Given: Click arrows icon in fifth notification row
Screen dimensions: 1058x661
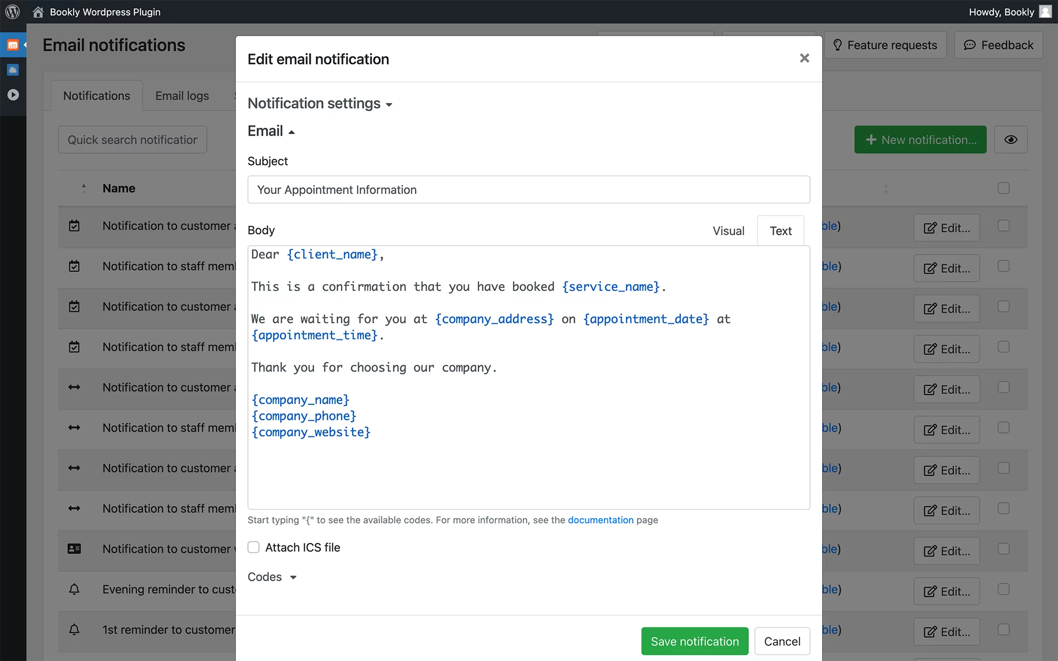Looking at the screenshot, I should (x=74, y=387).
